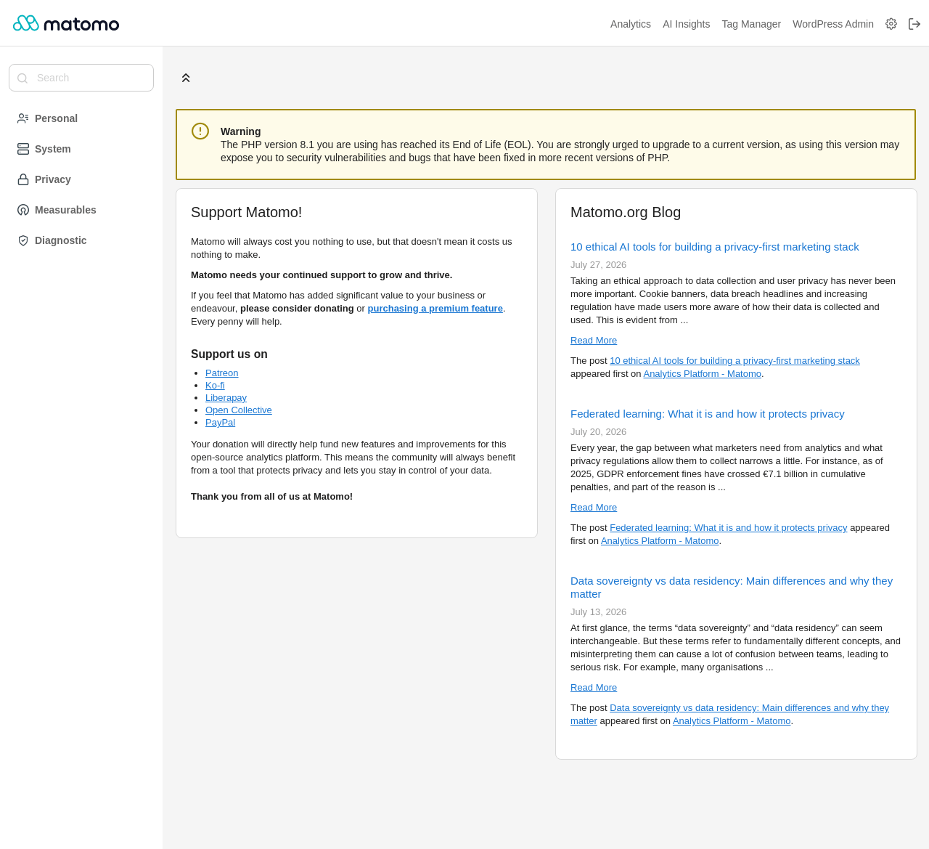Viewport: 929px width, 849px height.
Task: Read More on the Federated learning post
Action: pyautogui.click(x=594, y=508)
